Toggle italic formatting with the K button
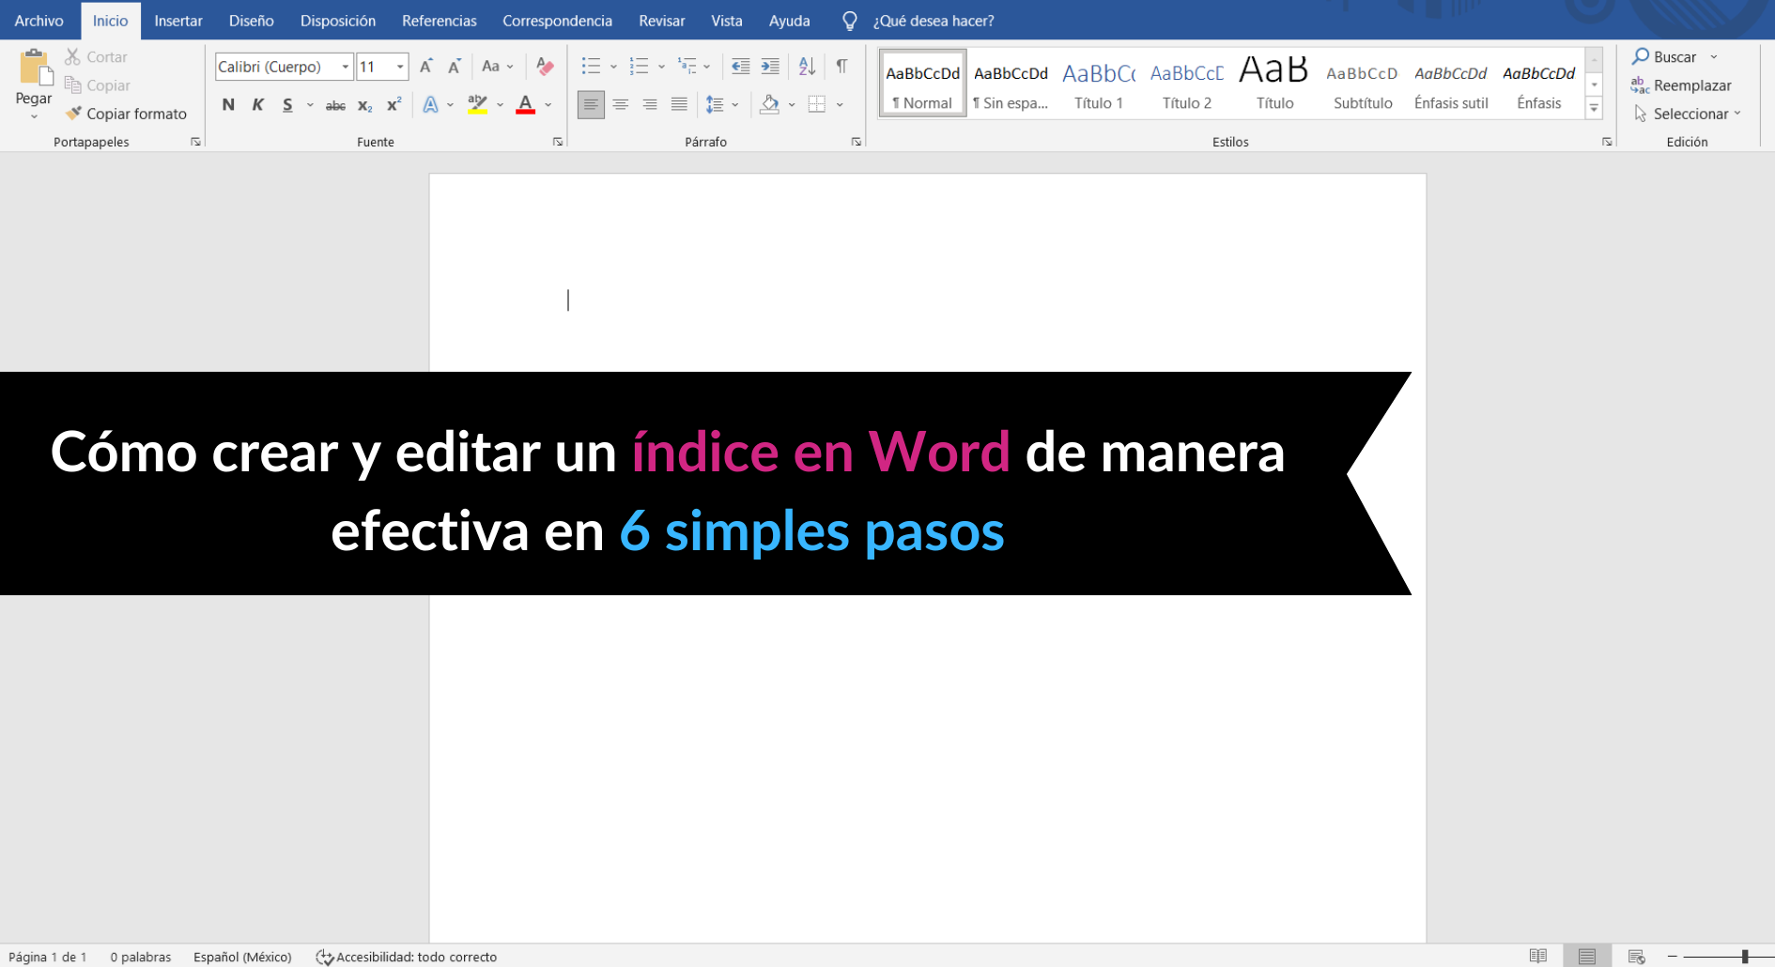Screen dimensions: 1775x967 258,104
